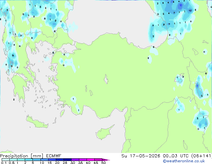Click the island of Crete on map
This screenshot has height=164, width=212.
click(x=37, y=122)
